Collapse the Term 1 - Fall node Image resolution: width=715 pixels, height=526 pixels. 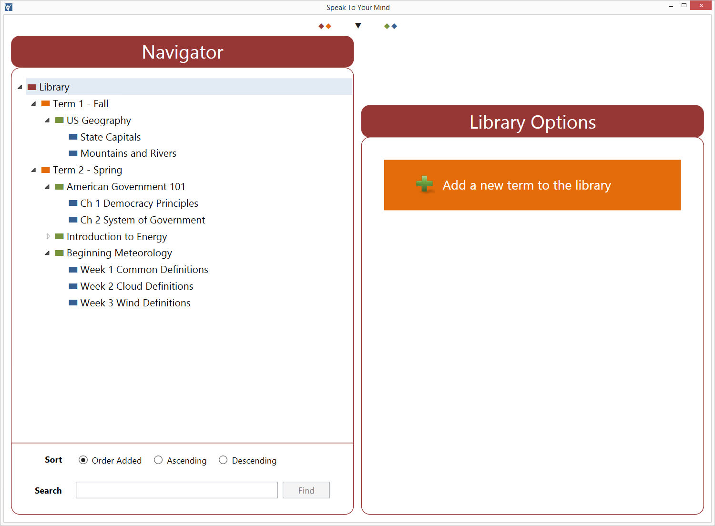point(33,104)
